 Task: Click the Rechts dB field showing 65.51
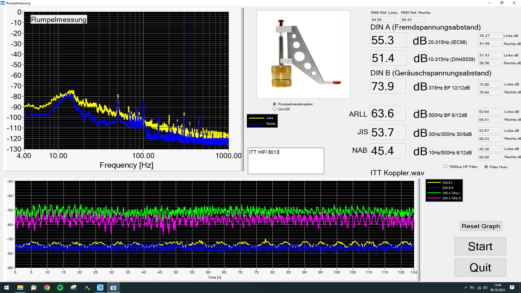click(490, 120)
